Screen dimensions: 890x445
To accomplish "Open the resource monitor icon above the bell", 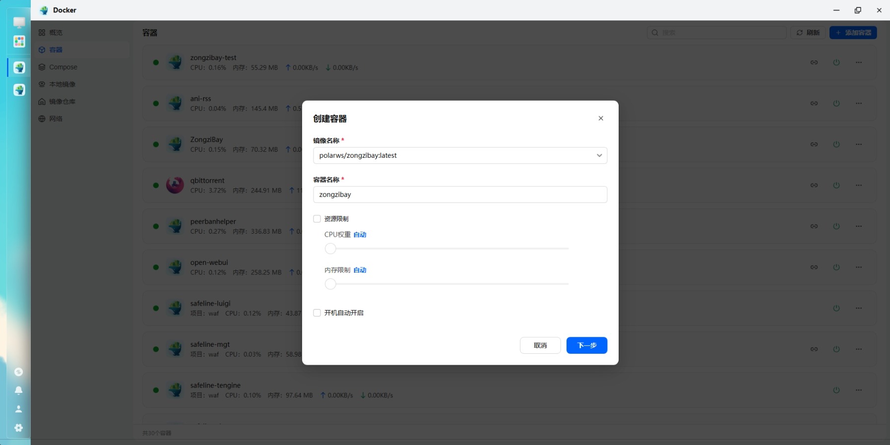I will 19,372.
